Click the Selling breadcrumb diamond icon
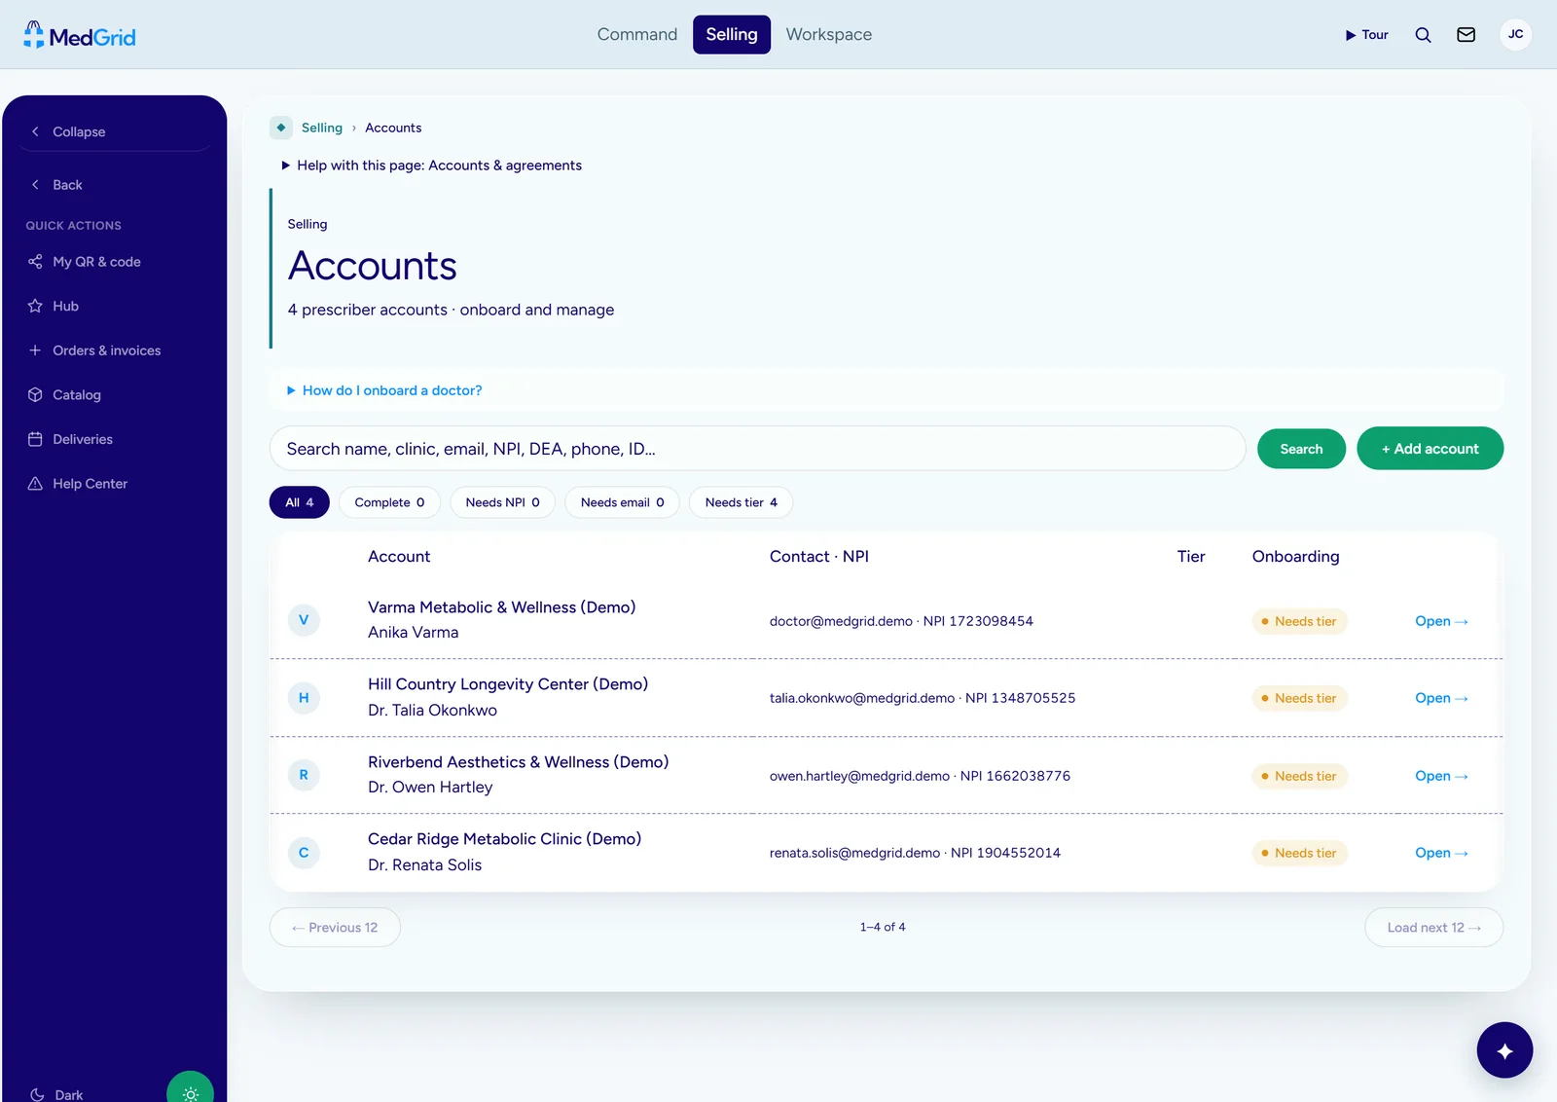The width and height of the screenshot is (1557, 1102). tap(281, 128)
